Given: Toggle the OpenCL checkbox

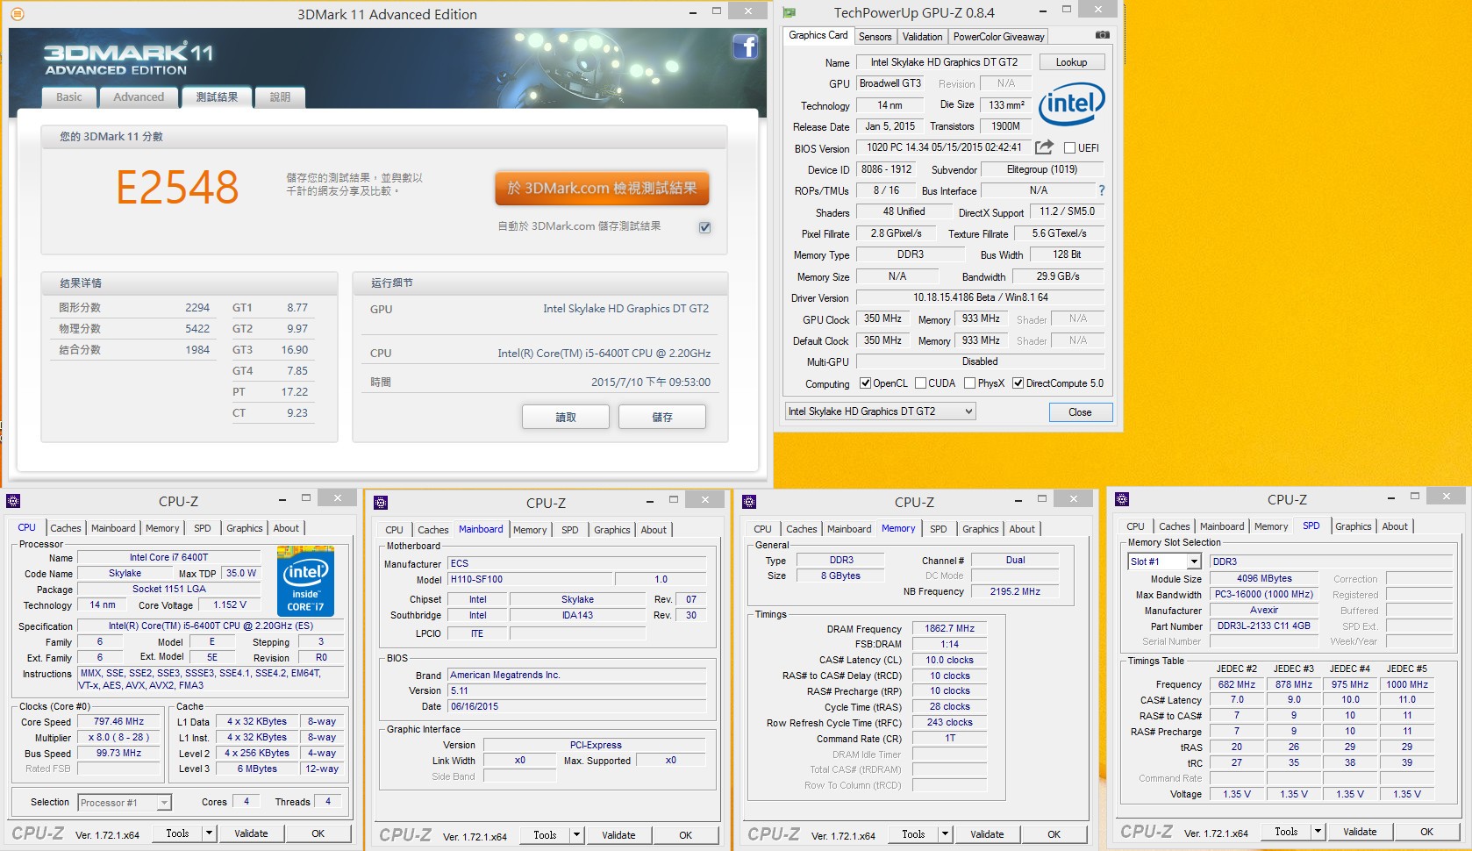Looking at the screenshot, I should tap(866, 383).
